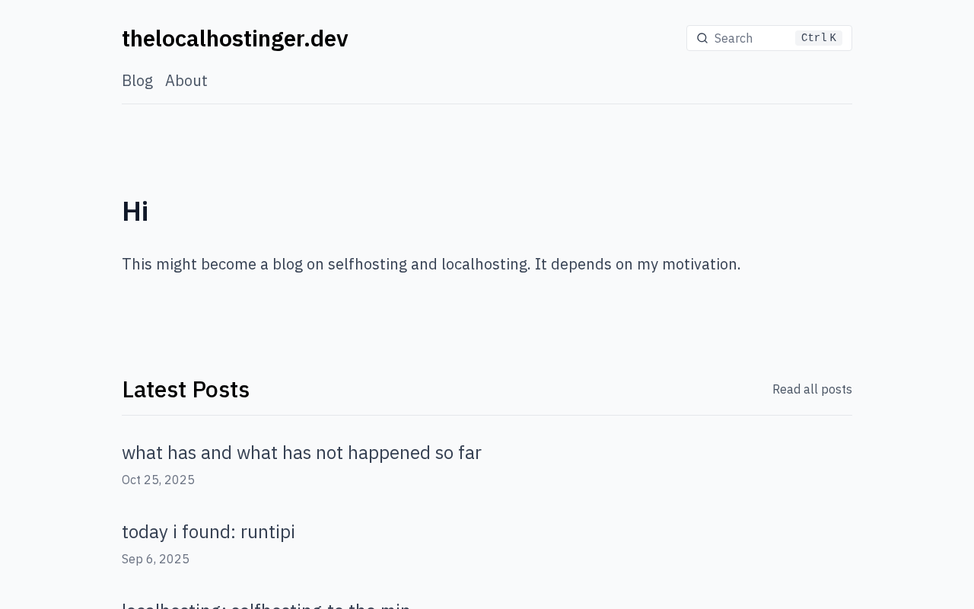This screenshot has width=974, height=609.
Task: Click the divider line below the navigation
Action: (487, 104)
